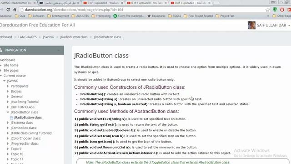Open the TOOLS bookmarks folder
Screen dimensions: 291x164
175,16
